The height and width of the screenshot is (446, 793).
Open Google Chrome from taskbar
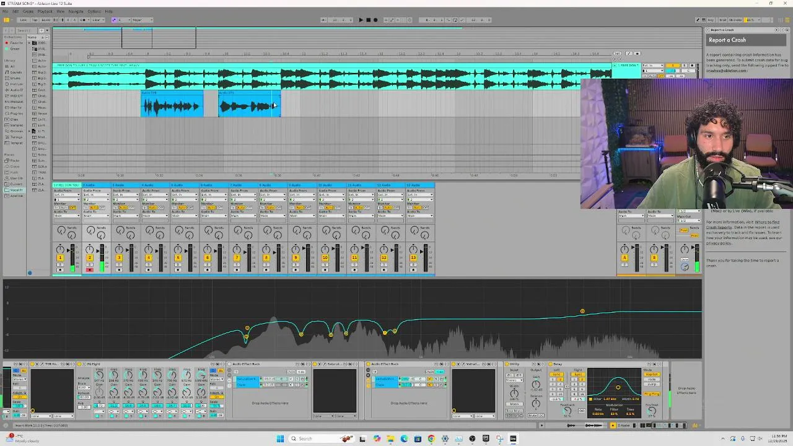(431, 439)
